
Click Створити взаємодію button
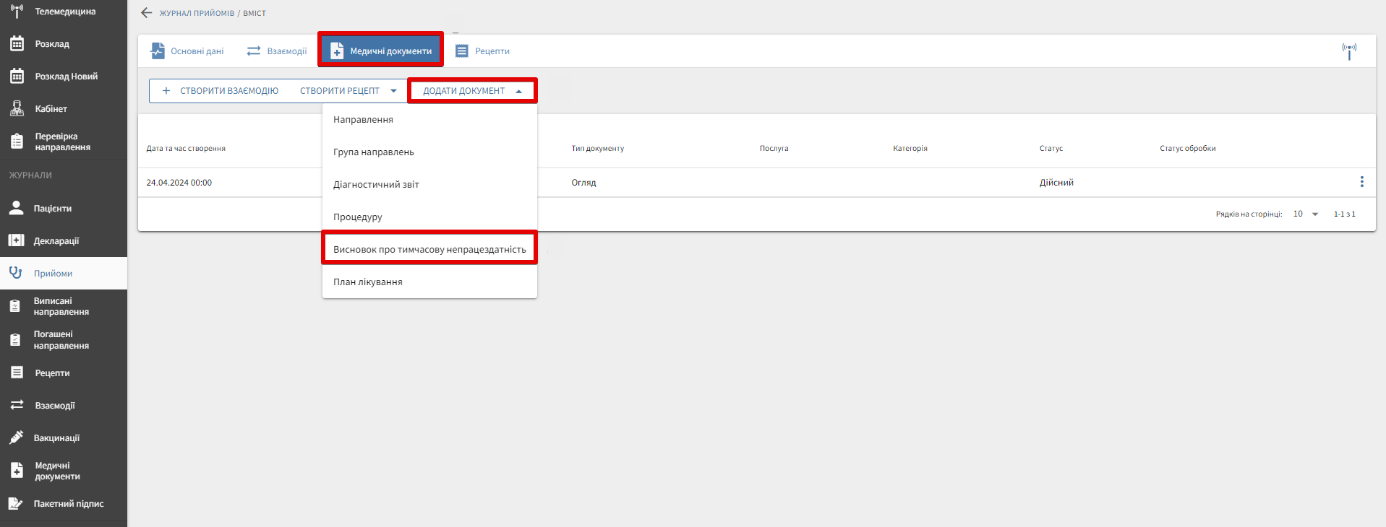click(x=221, y=91)
